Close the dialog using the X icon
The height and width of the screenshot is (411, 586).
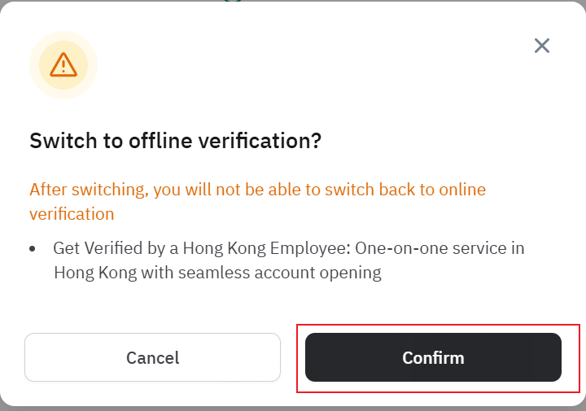click(541, 46)
